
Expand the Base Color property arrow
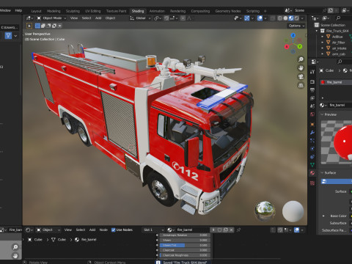click(x=323, y=216)
